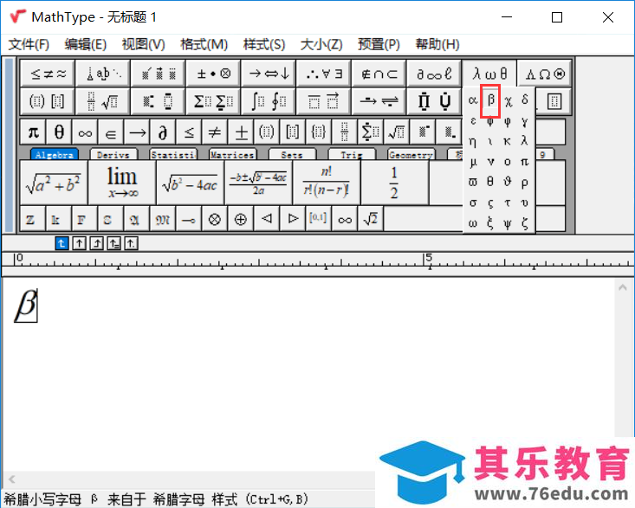Open the 帮助(H) menu
Screen dimensions: 635x508
coord(437,44)
